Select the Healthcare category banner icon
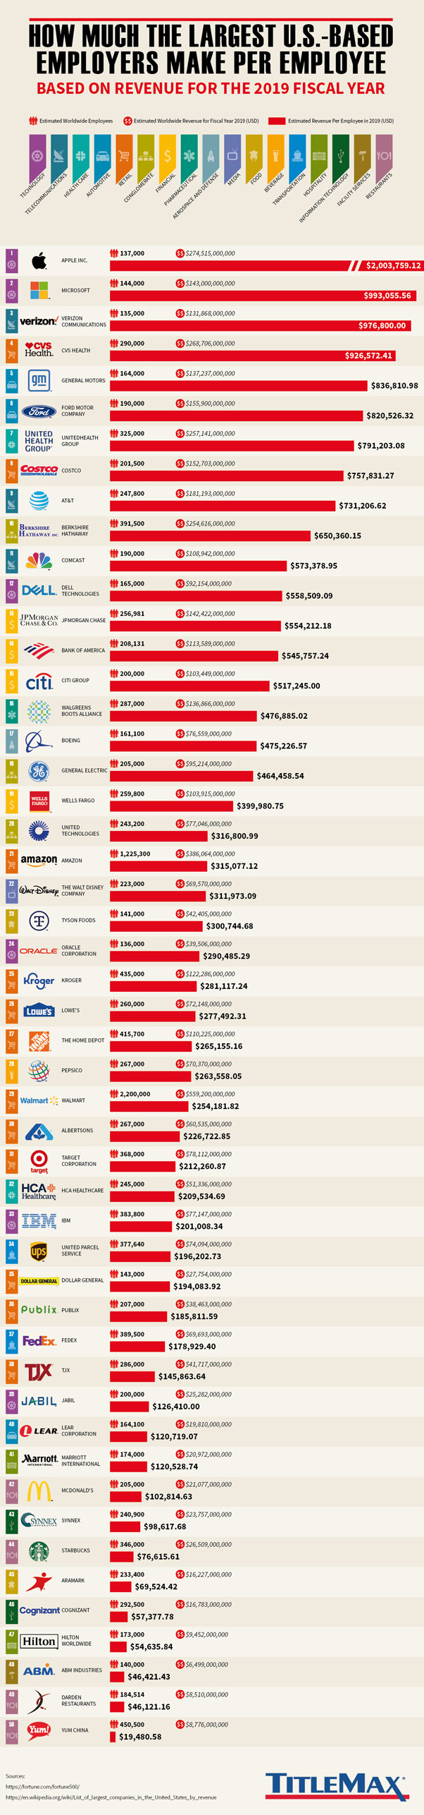This screenshot has width=424, height=1815. 80,156
